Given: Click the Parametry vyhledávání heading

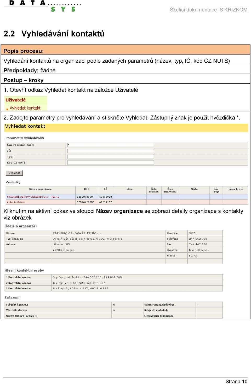Looking at the screenshot, I should click(25, 138).
